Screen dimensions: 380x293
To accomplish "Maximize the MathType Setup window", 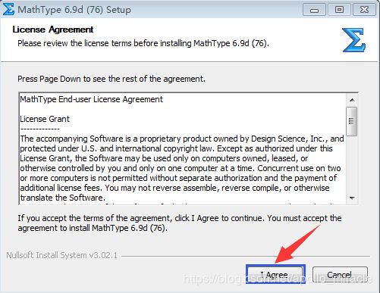I will 339,10.
